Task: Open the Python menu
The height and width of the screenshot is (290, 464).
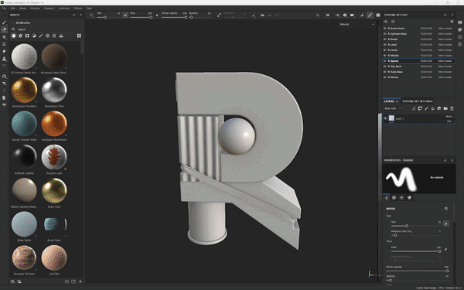Action: (x=78, y=9)
